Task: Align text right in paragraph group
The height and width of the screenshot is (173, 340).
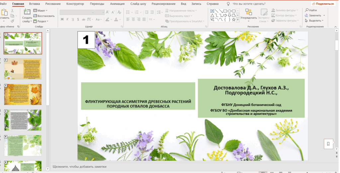Action: click(x=139, y=19)
